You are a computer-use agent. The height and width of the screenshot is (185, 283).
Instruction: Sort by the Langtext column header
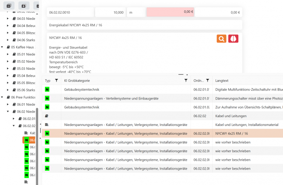[222, 80]
